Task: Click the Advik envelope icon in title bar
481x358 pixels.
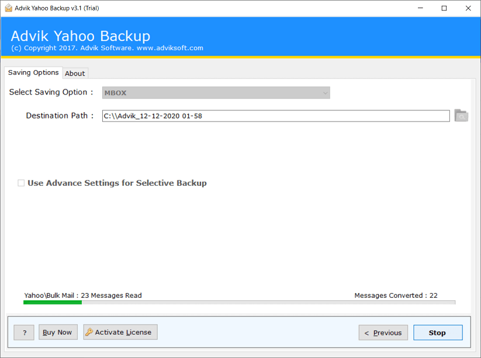Action: 9,8
